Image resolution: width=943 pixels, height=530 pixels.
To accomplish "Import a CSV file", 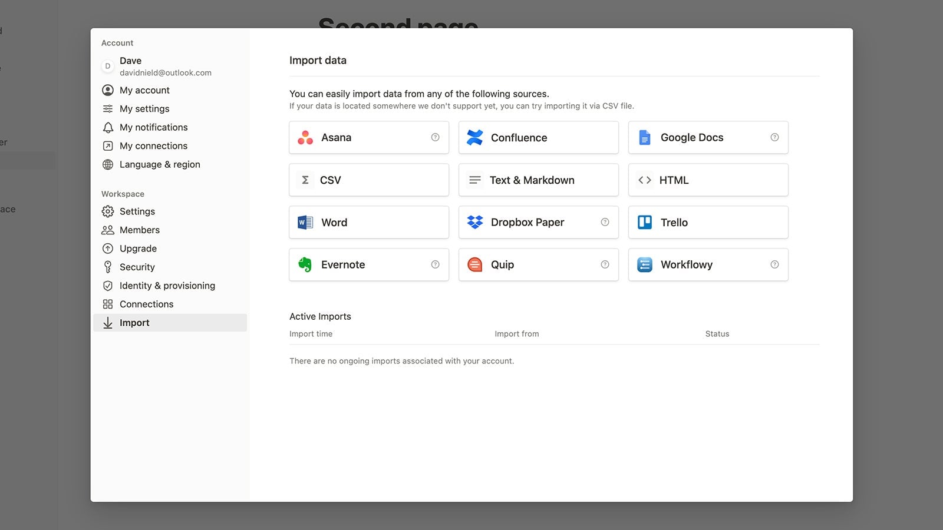I will click(x=369, y=180).
